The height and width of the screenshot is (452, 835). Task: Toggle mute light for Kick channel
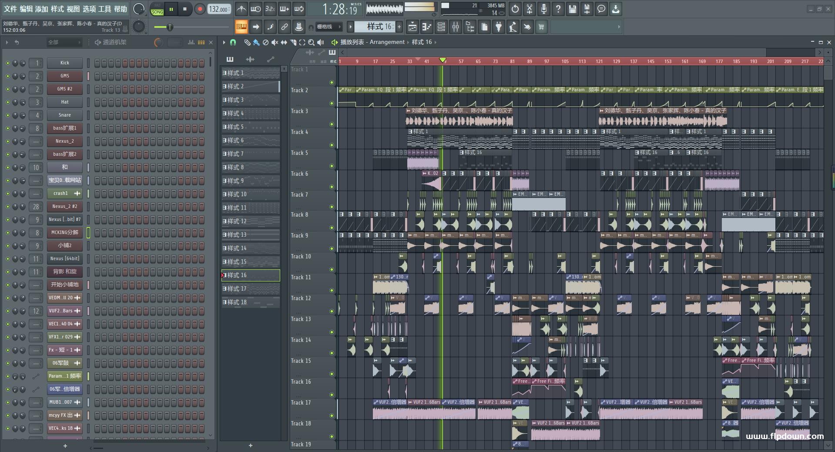coord(7,63)
